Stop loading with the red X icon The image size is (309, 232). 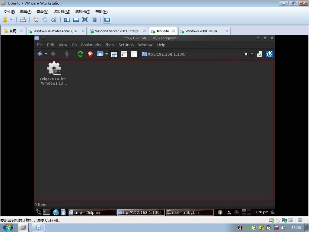coord(90,54)
